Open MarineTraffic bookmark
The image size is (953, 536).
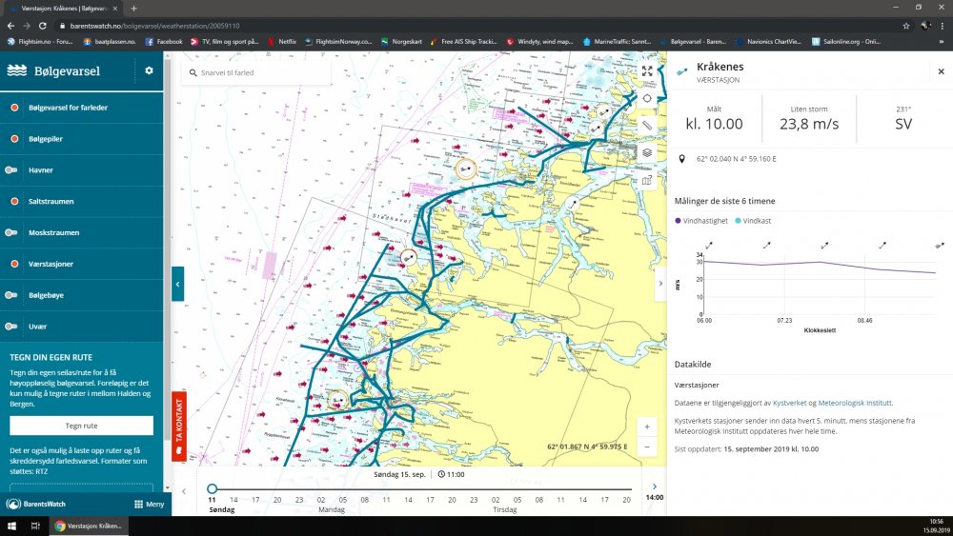(617, 41)
